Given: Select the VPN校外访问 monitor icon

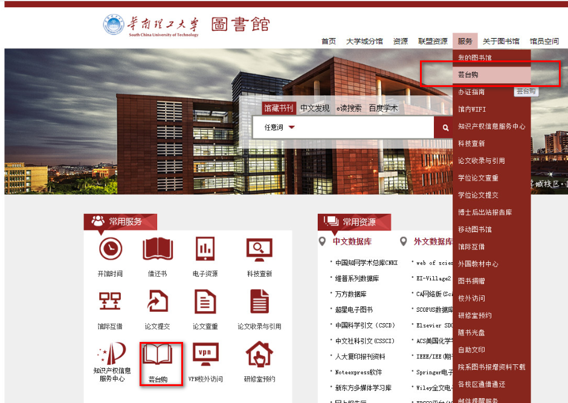Looking at the screenshot, I should point(205,353).
